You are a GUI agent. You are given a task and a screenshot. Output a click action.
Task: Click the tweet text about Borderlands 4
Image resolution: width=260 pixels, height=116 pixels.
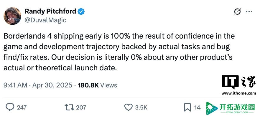click(119, 52)
